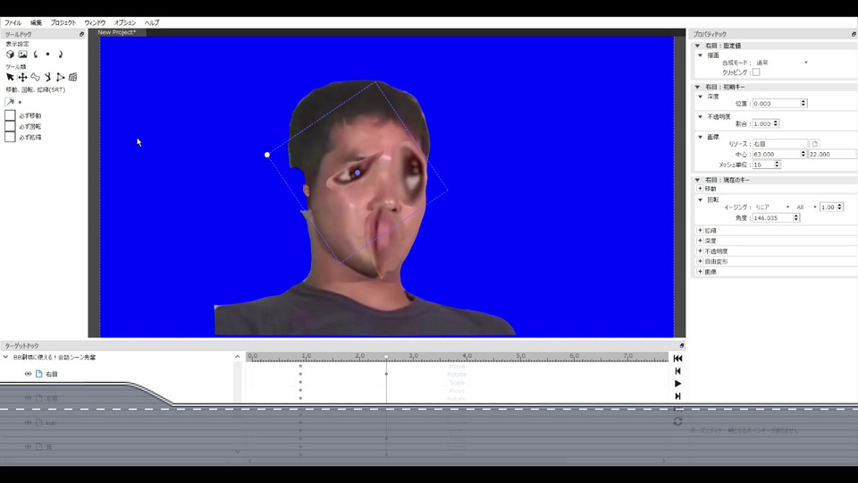
Task: Click the small dot SRT mode icon
Action: [20, 102]
